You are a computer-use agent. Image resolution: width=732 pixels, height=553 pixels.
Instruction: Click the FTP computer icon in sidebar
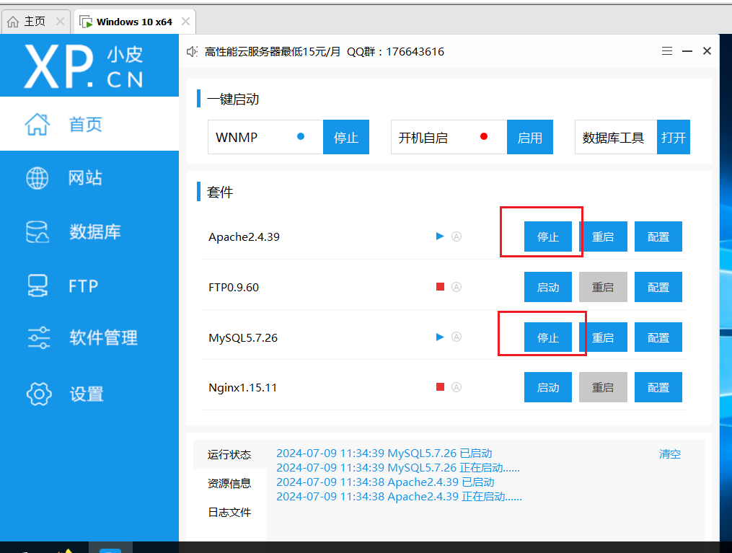(x=38, y=286)
